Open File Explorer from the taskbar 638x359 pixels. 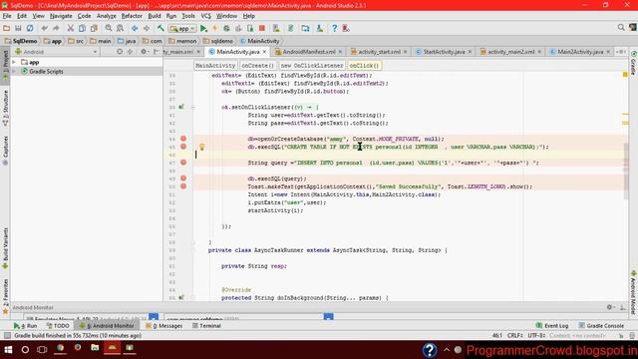pyautogui.click(x=95, y=348)
